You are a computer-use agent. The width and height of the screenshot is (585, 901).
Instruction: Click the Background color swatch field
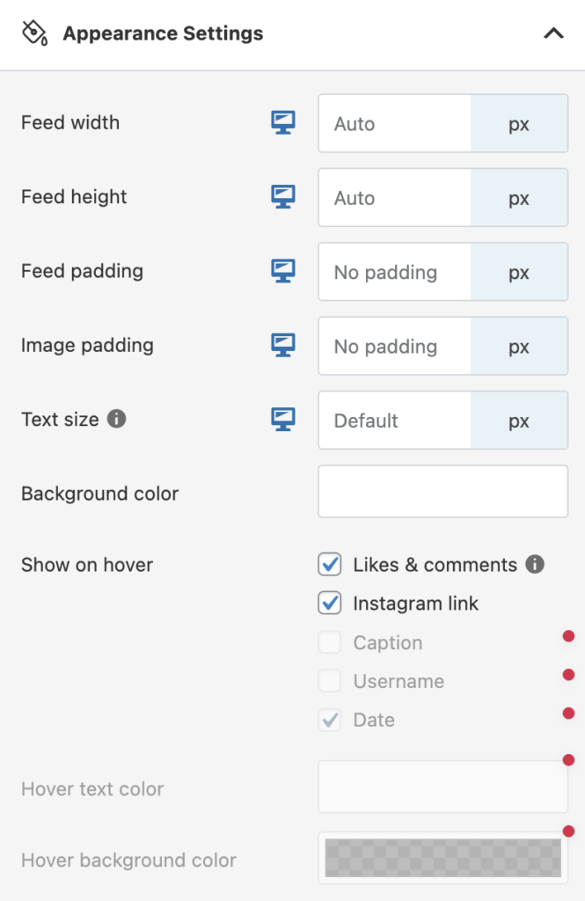pyautogui.click(x=442, y=491)
